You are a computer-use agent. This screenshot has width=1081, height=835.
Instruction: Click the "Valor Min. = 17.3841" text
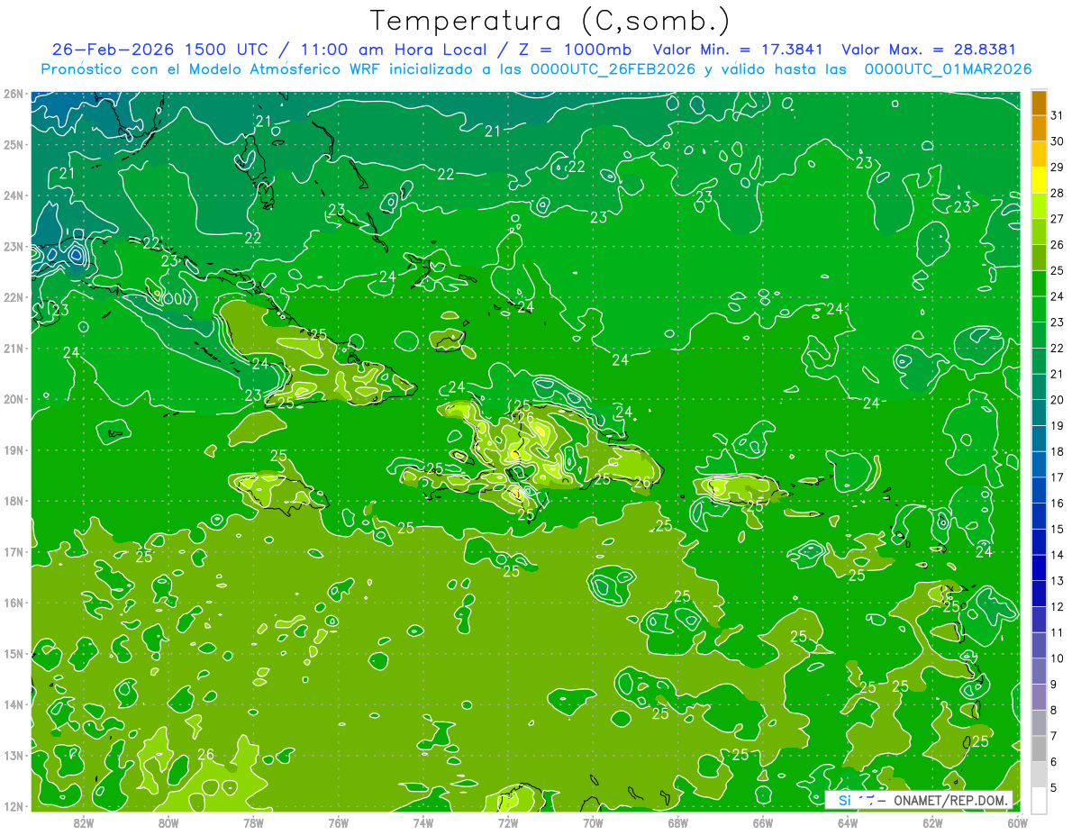coord(738,50)
